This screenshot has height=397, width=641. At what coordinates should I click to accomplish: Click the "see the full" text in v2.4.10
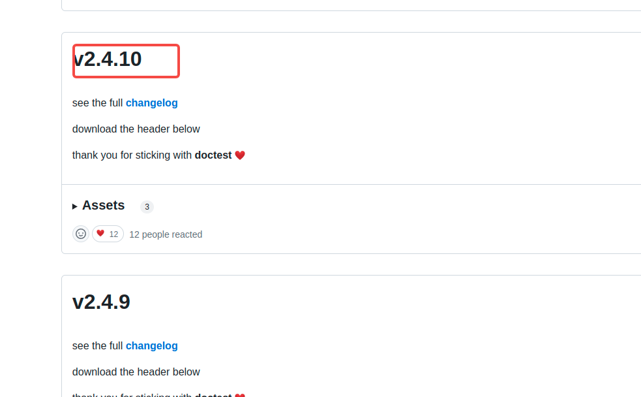point(97,103)
